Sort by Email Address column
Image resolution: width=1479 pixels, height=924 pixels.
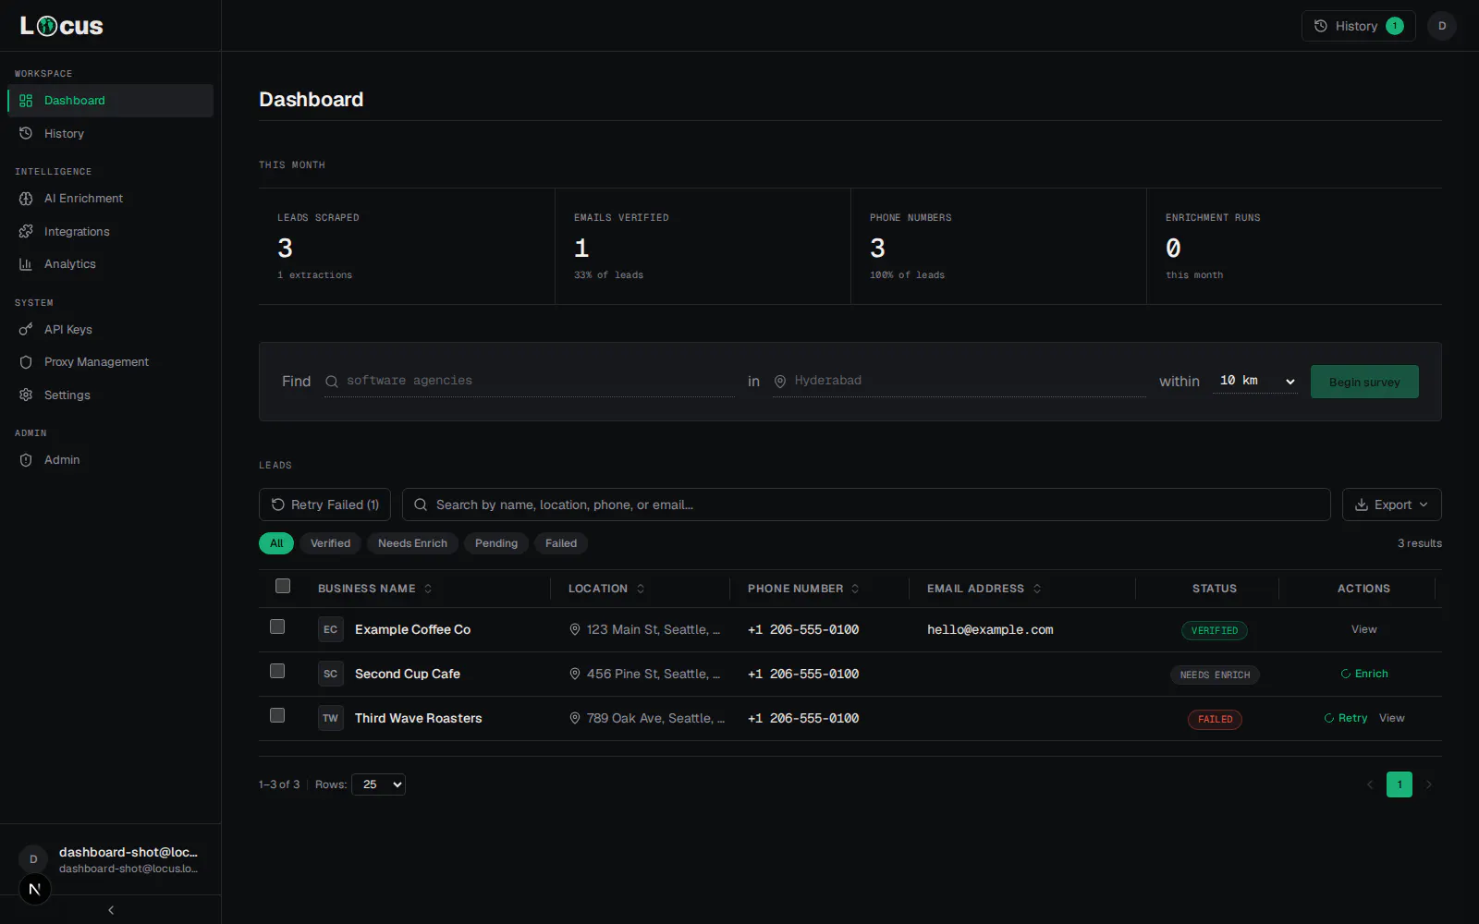[984, 589]
